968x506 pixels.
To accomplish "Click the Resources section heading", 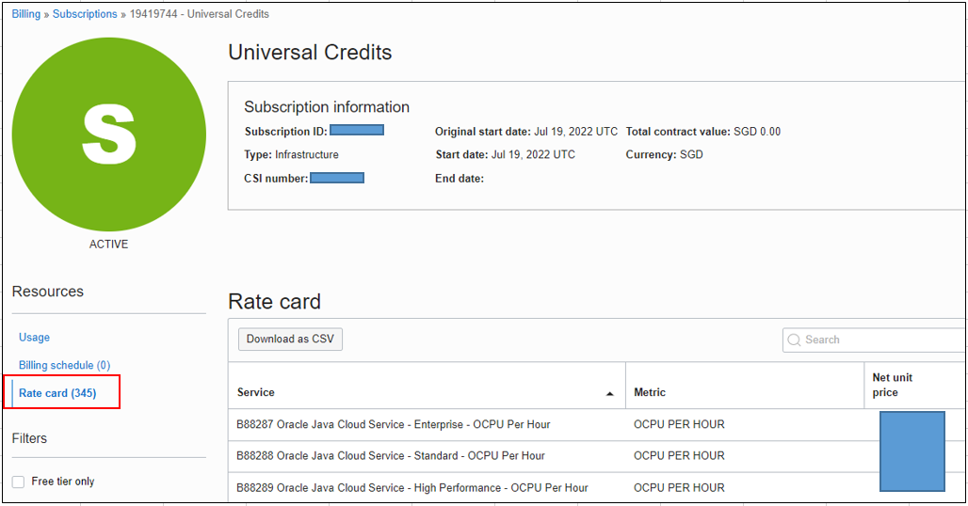I will tap(47, 291).
